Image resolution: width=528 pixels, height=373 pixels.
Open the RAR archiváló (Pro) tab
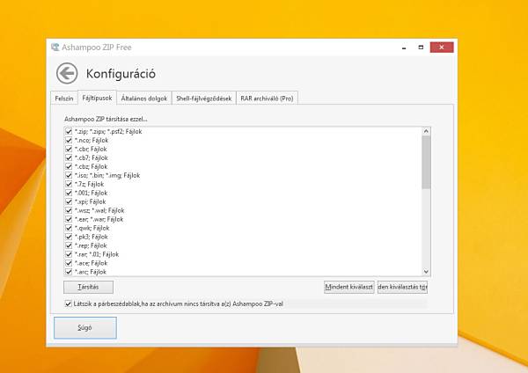(267, 99)
